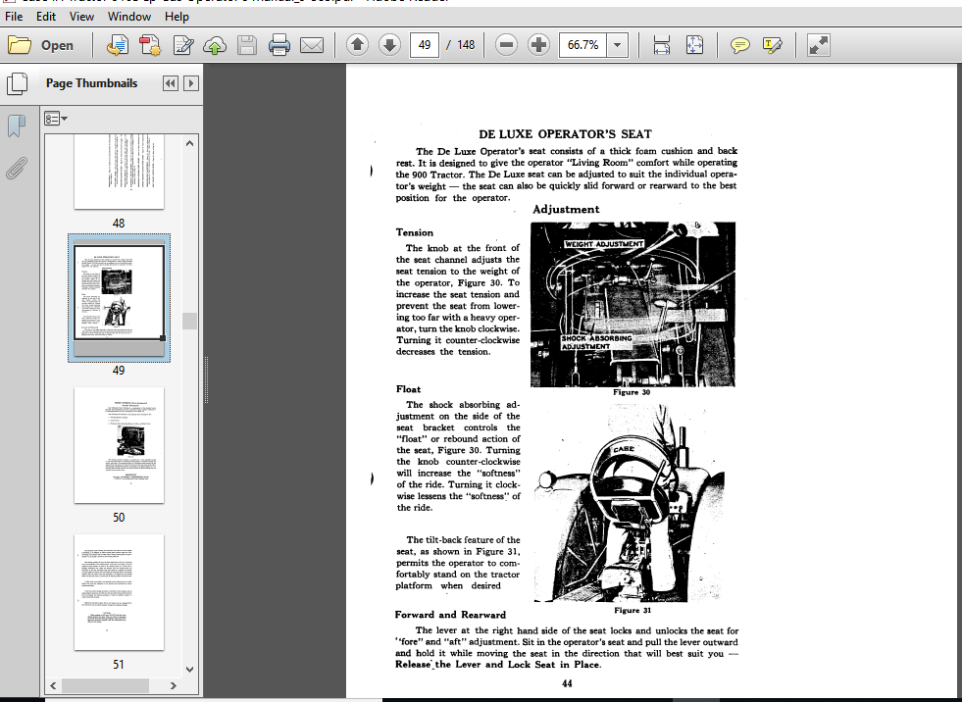The width and height of the screenshot is (962, 702).
Task: Click the Attachments paperclip icon
Action: pyautogui.click(x=17, y=168)
